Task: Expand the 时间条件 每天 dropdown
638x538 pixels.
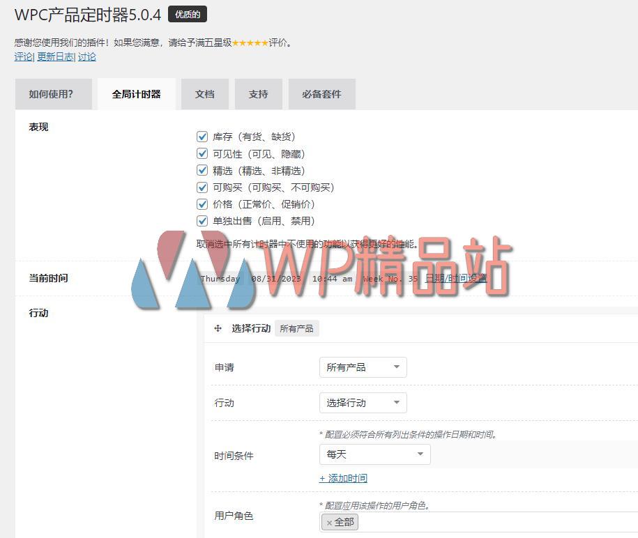Action: [x=374, y=454]
